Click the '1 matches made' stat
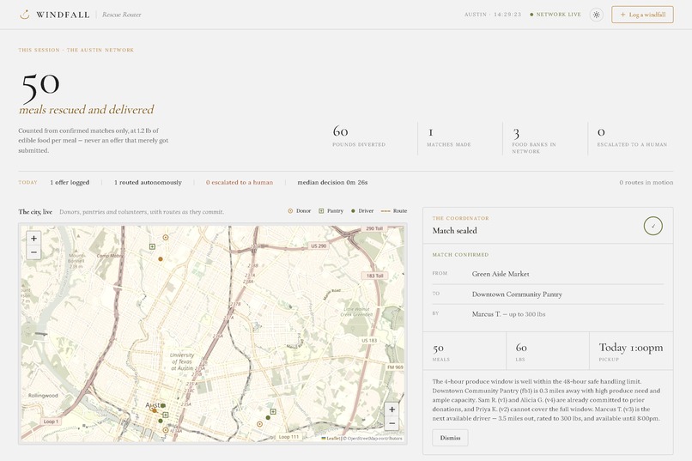This screenshot has width=692, height=461. [x=449, y=136]
